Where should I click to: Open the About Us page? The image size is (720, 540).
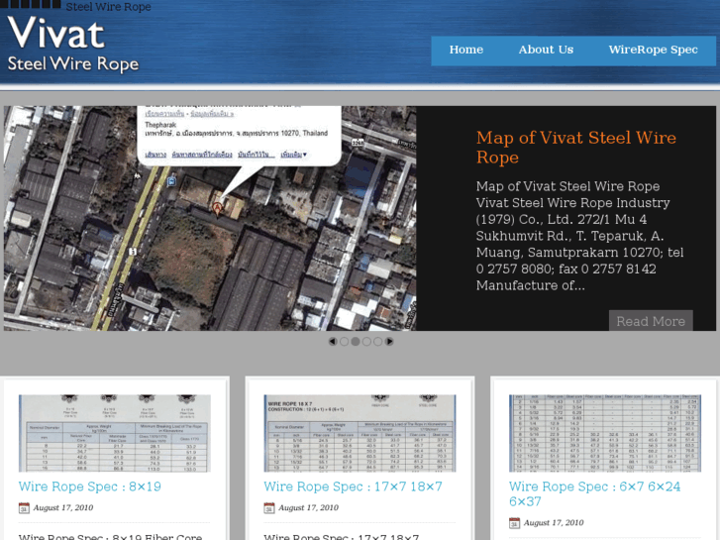[546, 50]
